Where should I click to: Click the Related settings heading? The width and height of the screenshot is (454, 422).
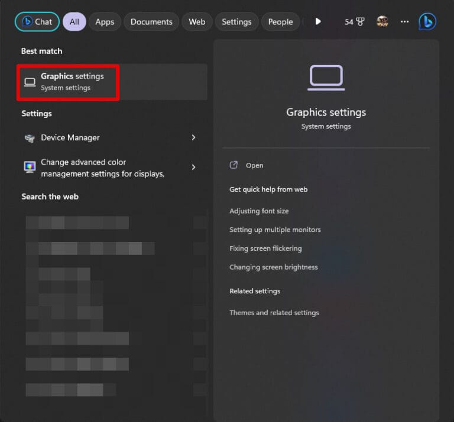click(255, 291)
